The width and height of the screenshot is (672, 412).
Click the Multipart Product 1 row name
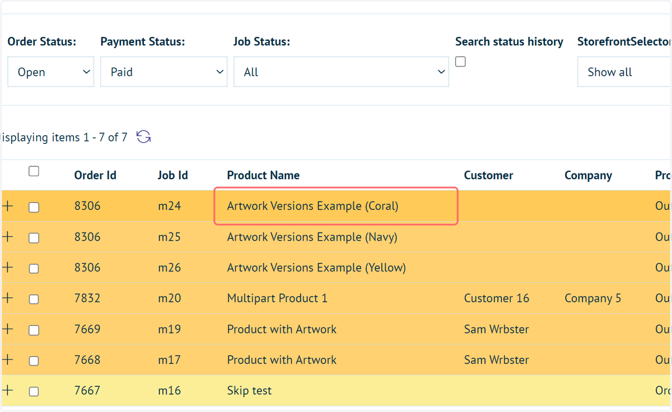pyautogui.click(x=277, y=298)
